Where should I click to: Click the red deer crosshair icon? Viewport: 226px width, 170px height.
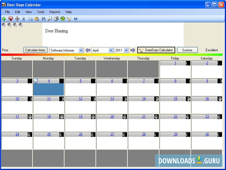coord(11,19)
